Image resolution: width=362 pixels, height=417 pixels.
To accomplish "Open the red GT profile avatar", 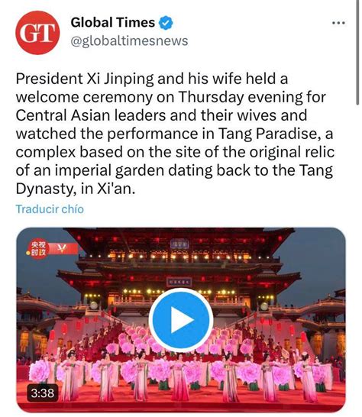I will point(37,33).
